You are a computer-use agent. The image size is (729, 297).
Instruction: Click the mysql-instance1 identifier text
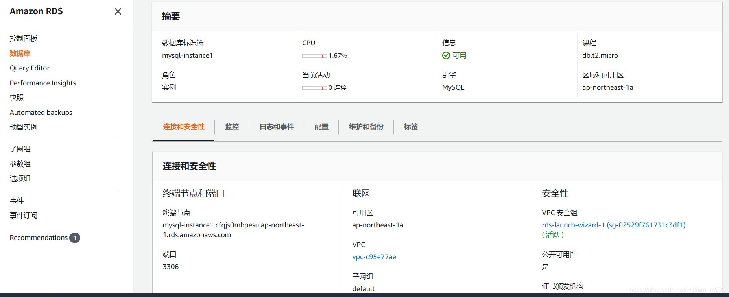pyautogui.click(x=188, y=55)
